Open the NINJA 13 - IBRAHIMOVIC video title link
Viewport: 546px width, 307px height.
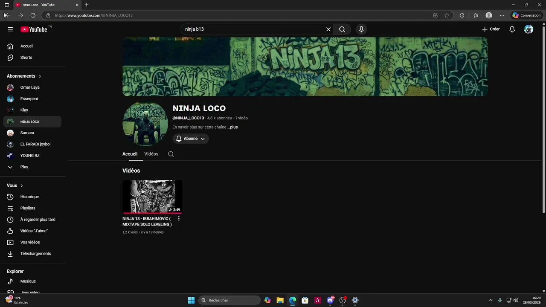pos(147,221)
